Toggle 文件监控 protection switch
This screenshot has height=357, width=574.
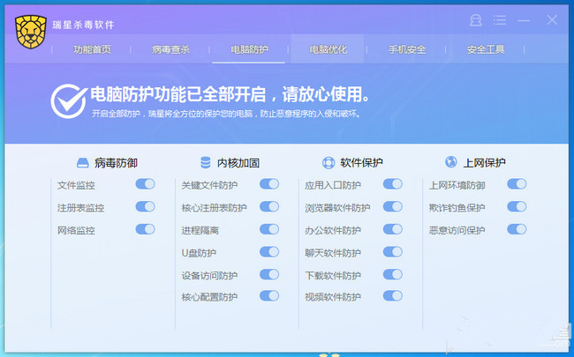pos(145,184)
